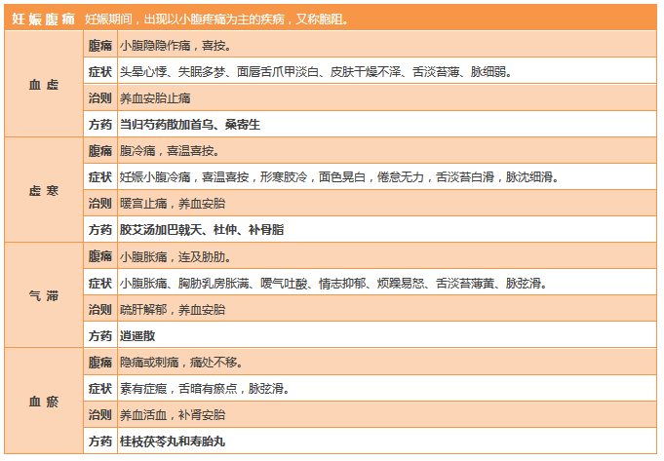The image size is (664, 461).
Task: Click the 隐痛或刺痛，痛处不移 description
Action: pyautogui.click(x=180, y=362)
